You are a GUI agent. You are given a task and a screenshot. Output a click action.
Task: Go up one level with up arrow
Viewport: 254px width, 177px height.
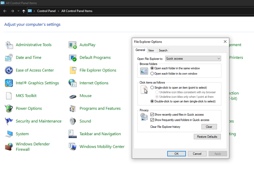(x=24, y=11)
